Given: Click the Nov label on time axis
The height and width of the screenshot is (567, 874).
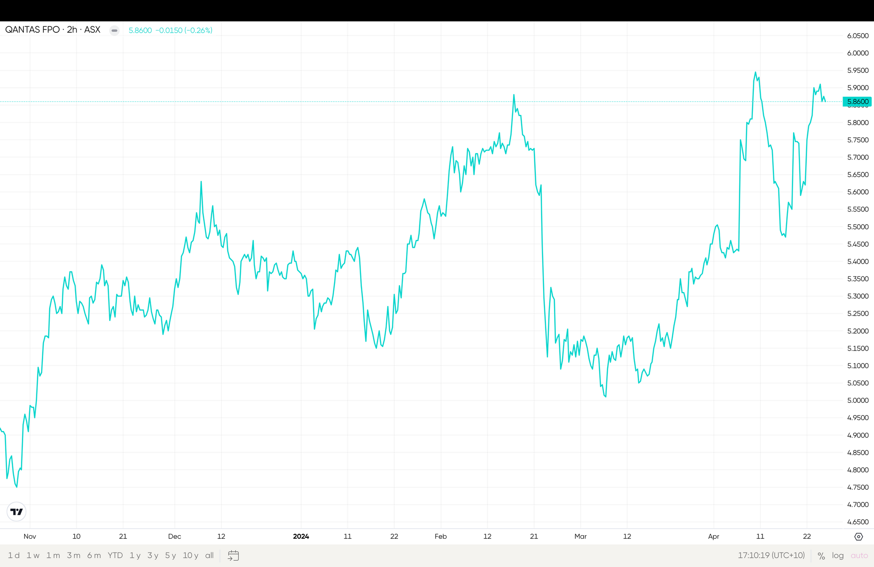Looking at the screenshot, I should click(30, 537).
